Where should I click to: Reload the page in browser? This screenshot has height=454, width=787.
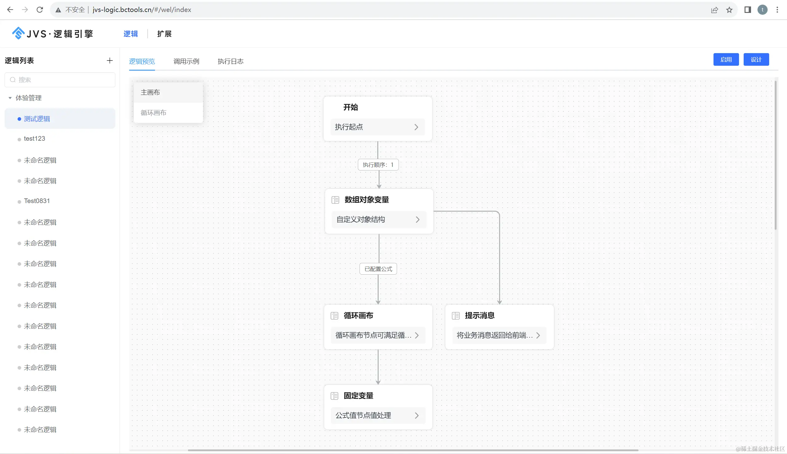(40, 10)
